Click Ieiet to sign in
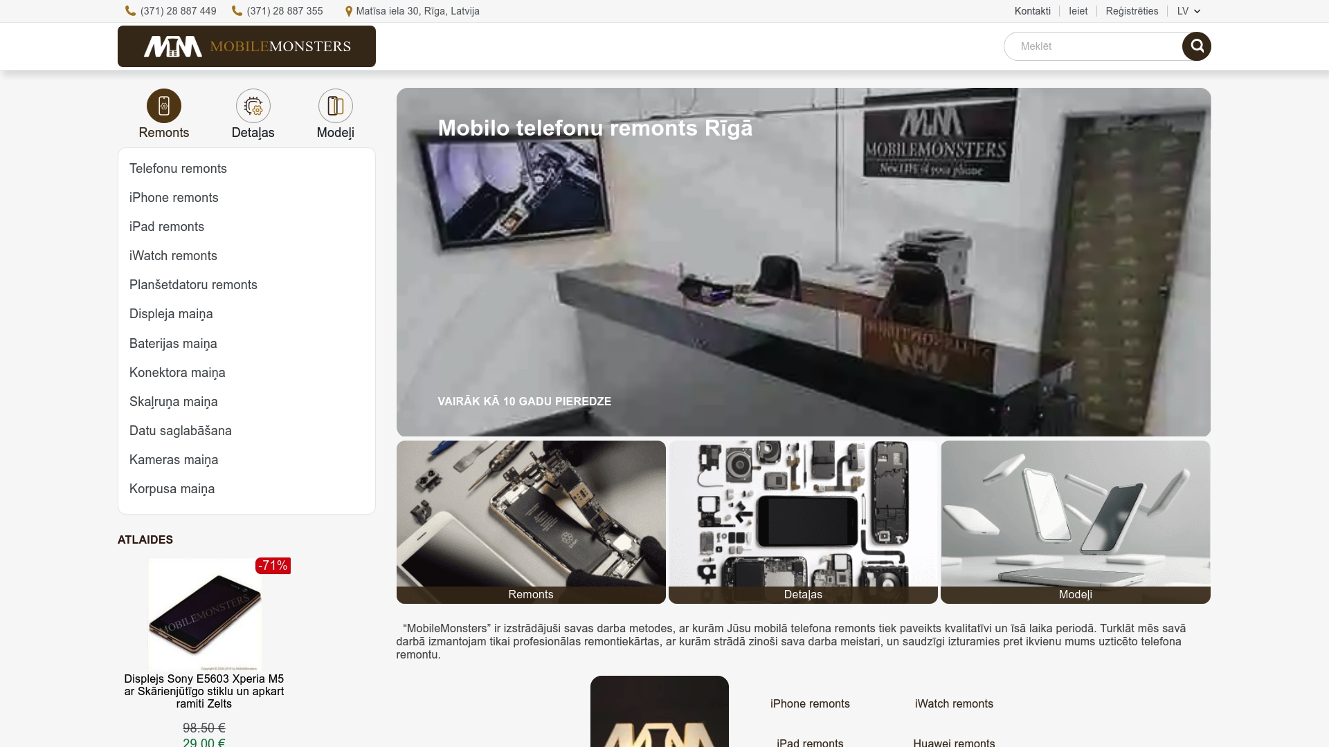Viewport: 1329px width, 747px height. [x=1078, y=10]
